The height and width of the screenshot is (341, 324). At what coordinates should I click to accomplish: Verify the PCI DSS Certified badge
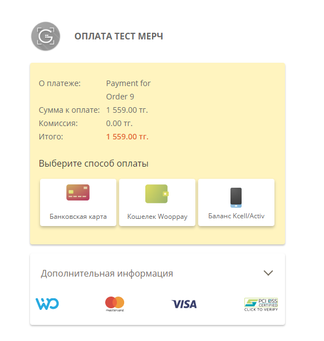[261, 305]
